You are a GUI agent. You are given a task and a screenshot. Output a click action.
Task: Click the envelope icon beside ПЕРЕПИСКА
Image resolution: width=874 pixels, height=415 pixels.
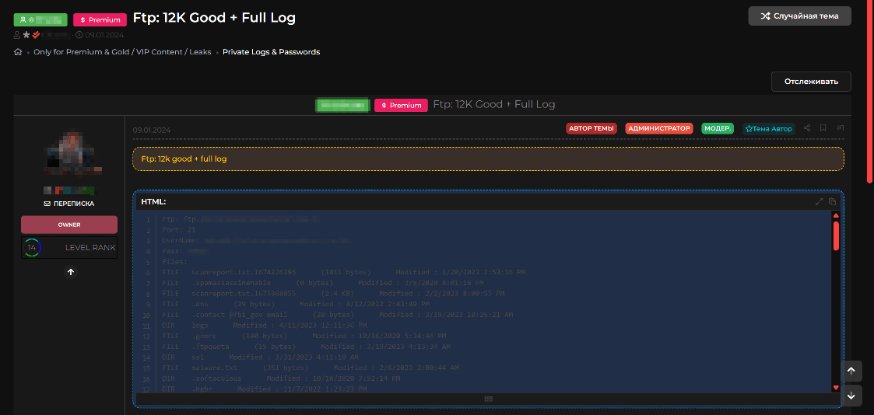click(x=47, y=204)
